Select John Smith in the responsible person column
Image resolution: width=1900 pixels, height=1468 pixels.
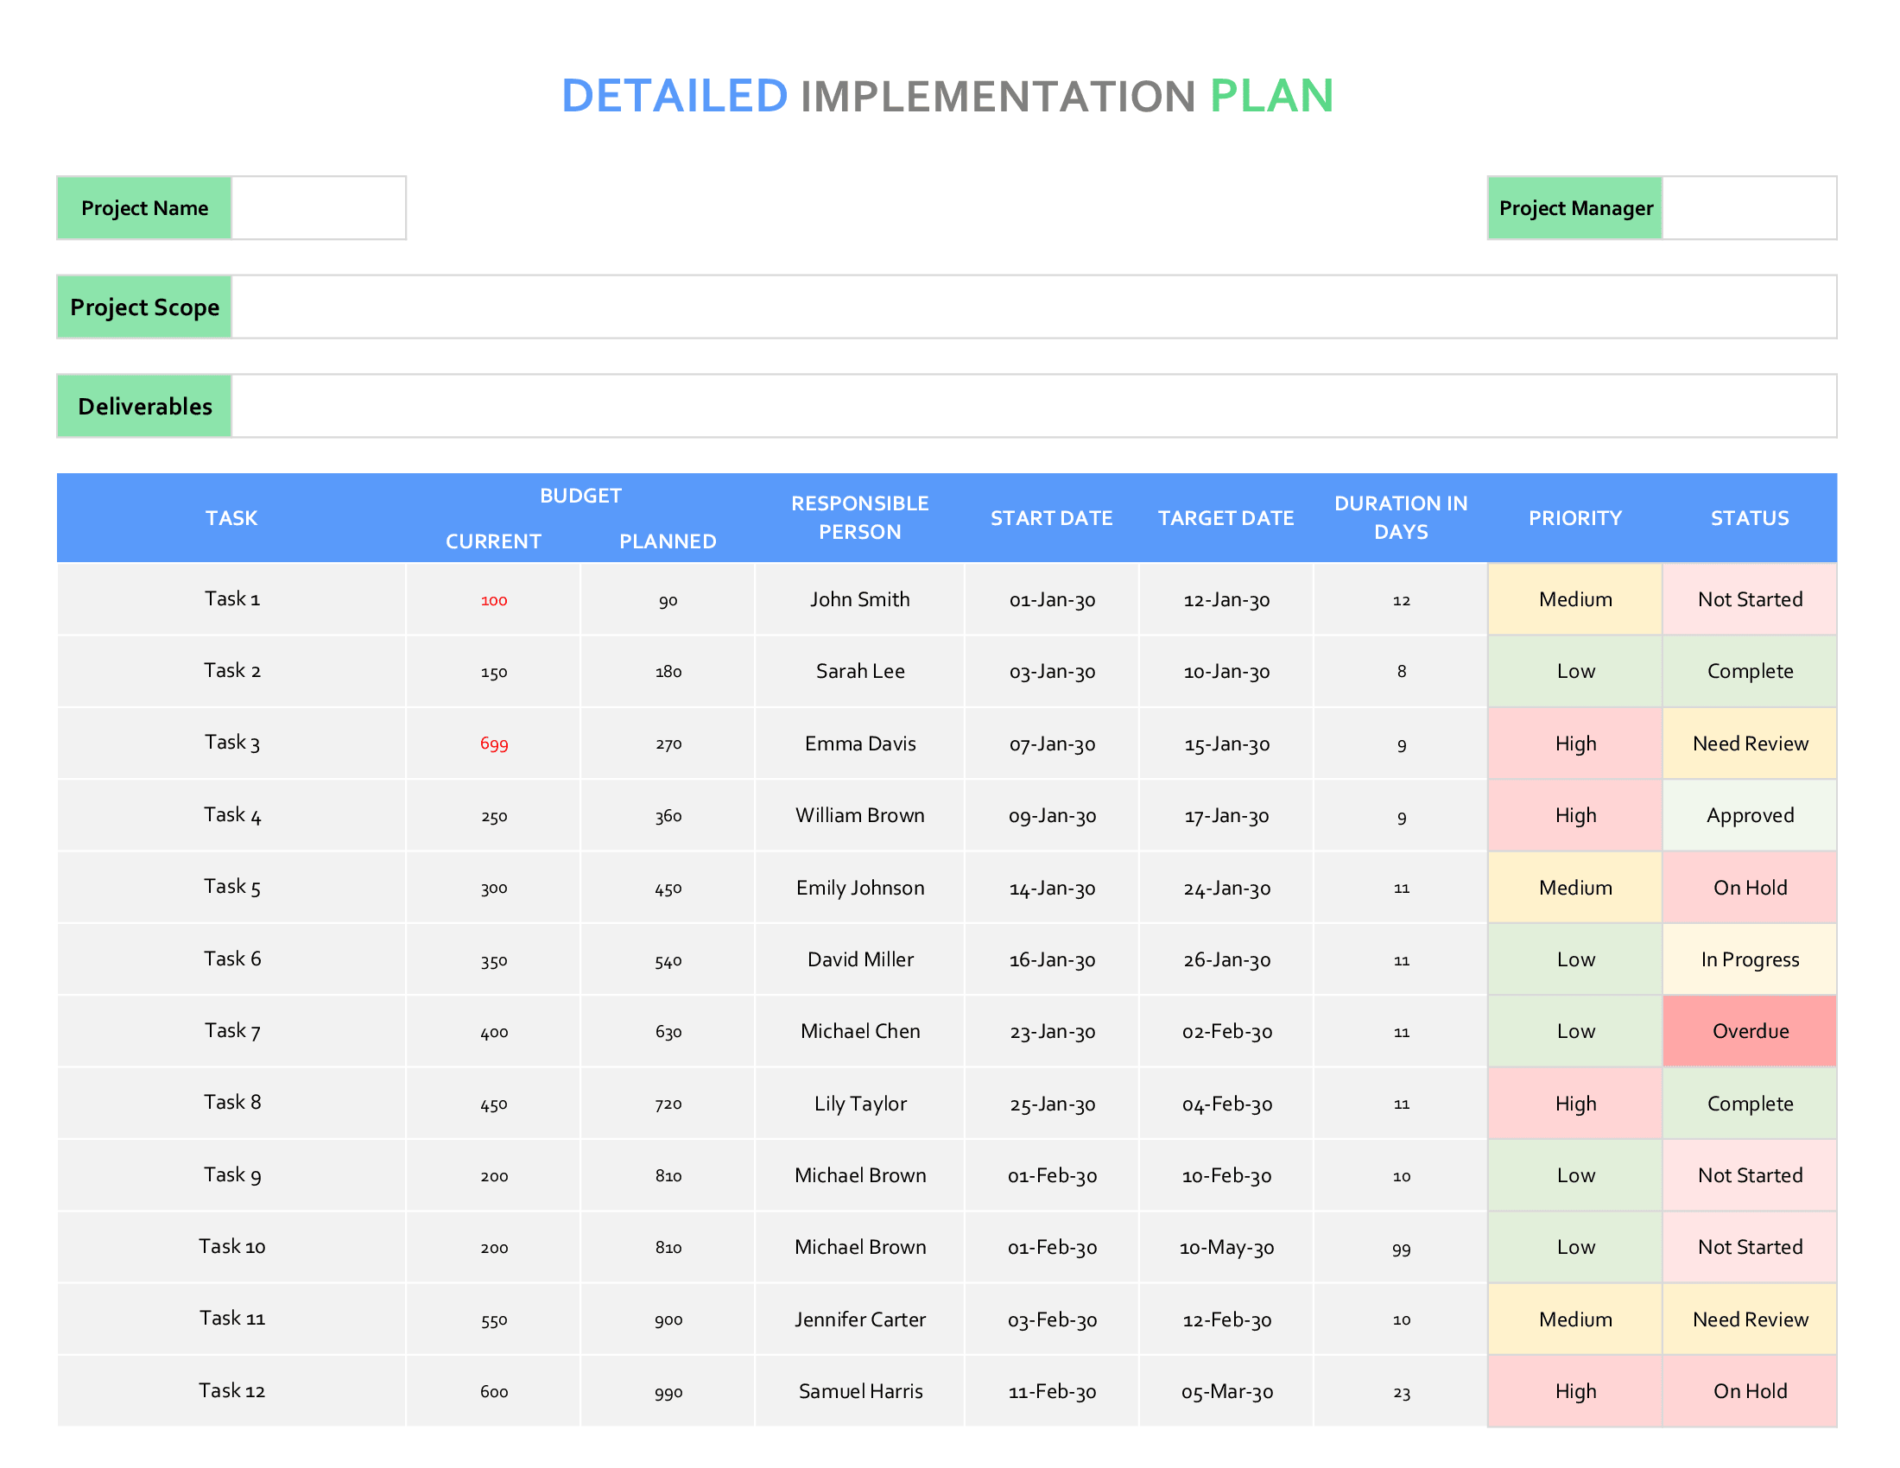[x=859, y=598]
